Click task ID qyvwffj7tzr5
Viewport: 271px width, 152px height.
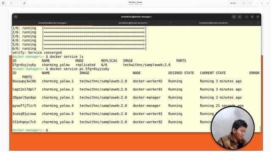(24, 106)
